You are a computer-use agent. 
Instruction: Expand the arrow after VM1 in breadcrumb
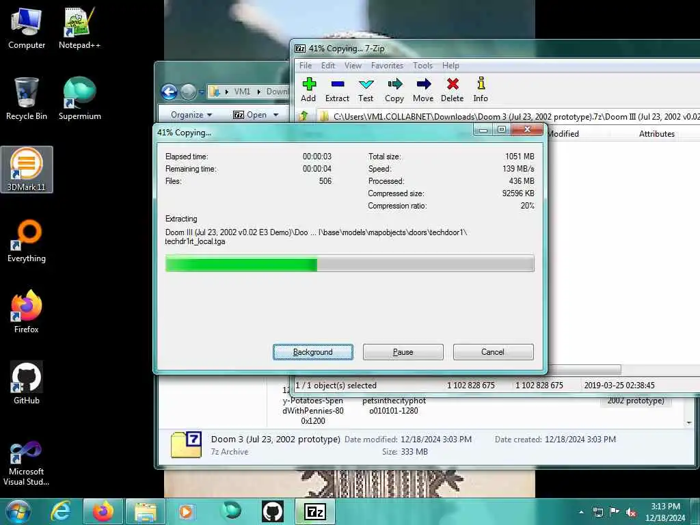coord(259,92)
